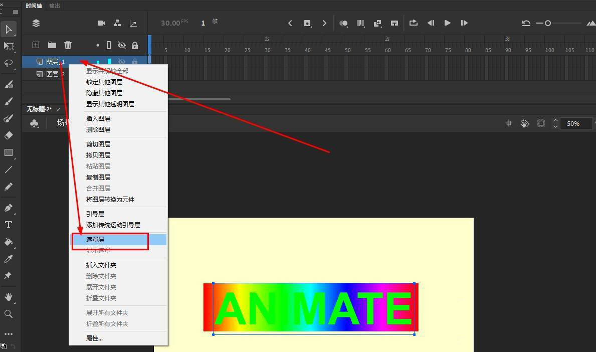Image resolution: width=596 pixels, height=352 pixels.
Task: Select the Eraser tool
Action: (x=9, y=135)
